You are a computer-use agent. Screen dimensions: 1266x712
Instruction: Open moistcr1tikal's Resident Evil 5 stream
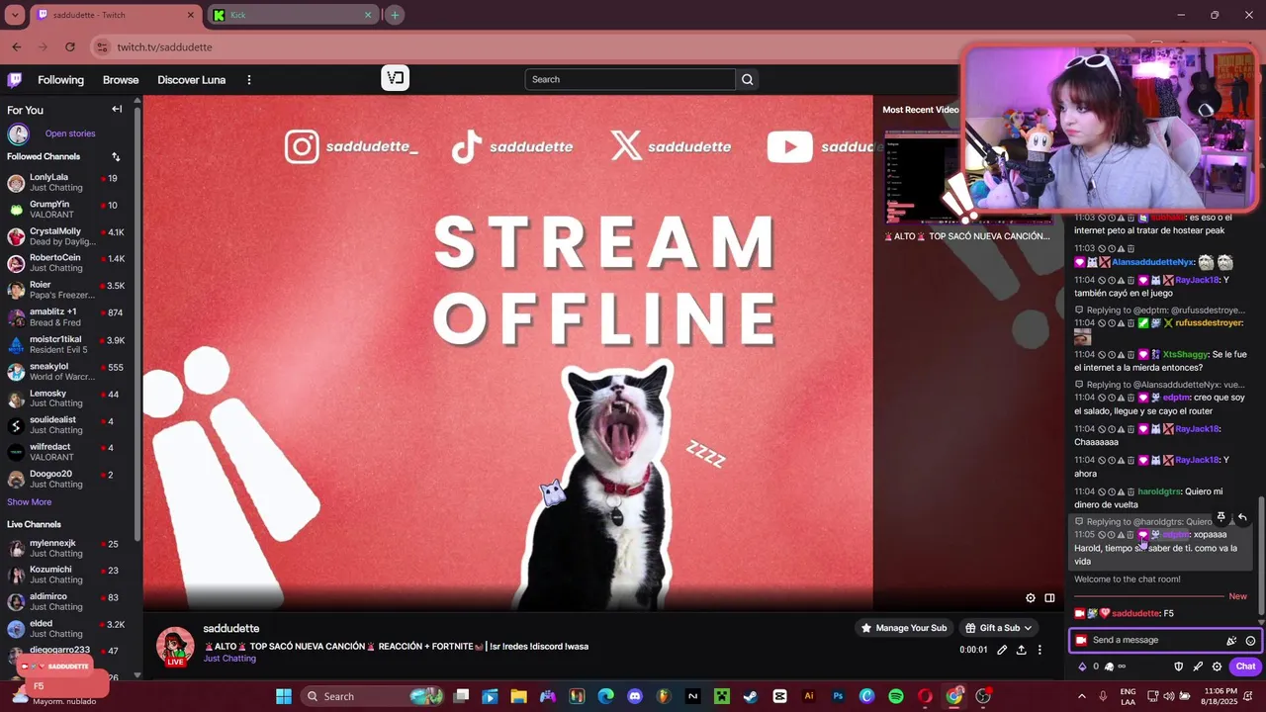67,344
